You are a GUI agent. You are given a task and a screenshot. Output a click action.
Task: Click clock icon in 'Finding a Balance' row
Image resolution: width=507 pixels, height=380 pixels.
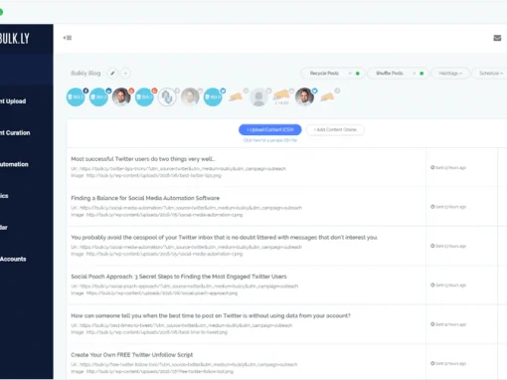tap(432, 207)
